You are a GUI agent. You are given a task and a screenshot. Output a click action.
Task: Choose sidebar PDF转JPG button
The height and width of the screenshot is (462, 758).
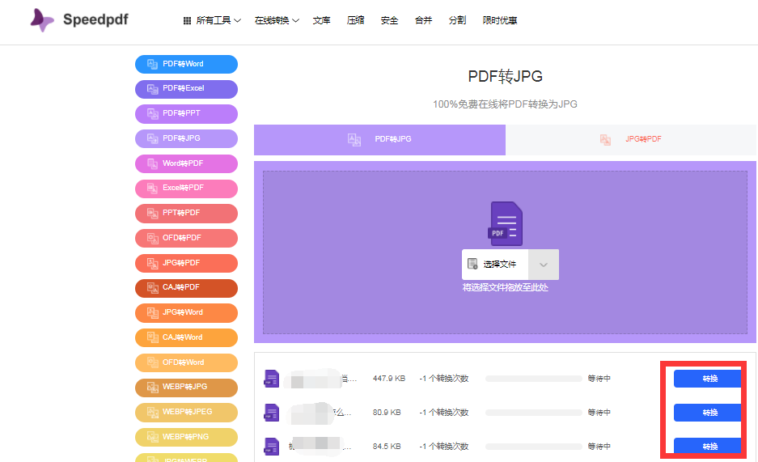click(x=186, y=138)
